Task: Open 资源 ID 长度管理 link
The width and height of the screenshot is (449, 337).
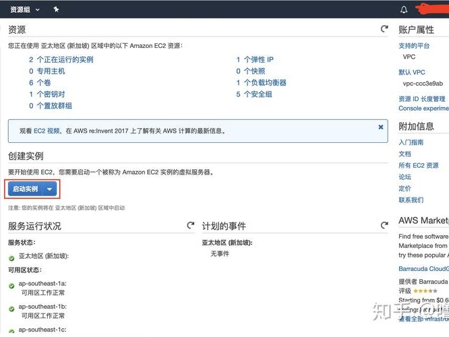Action: [422, 99]
